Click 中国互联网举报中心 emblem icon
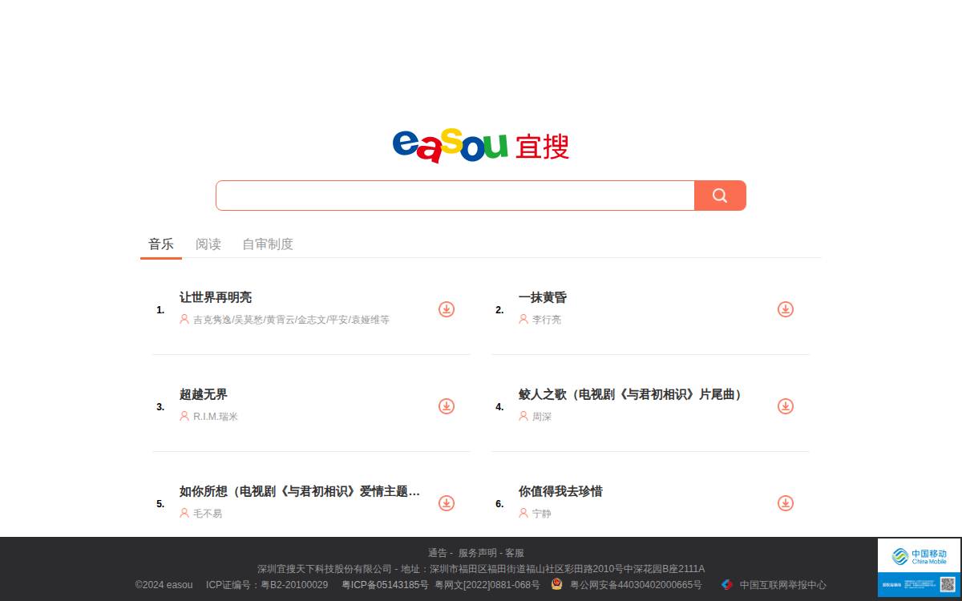 click(727, 584)
